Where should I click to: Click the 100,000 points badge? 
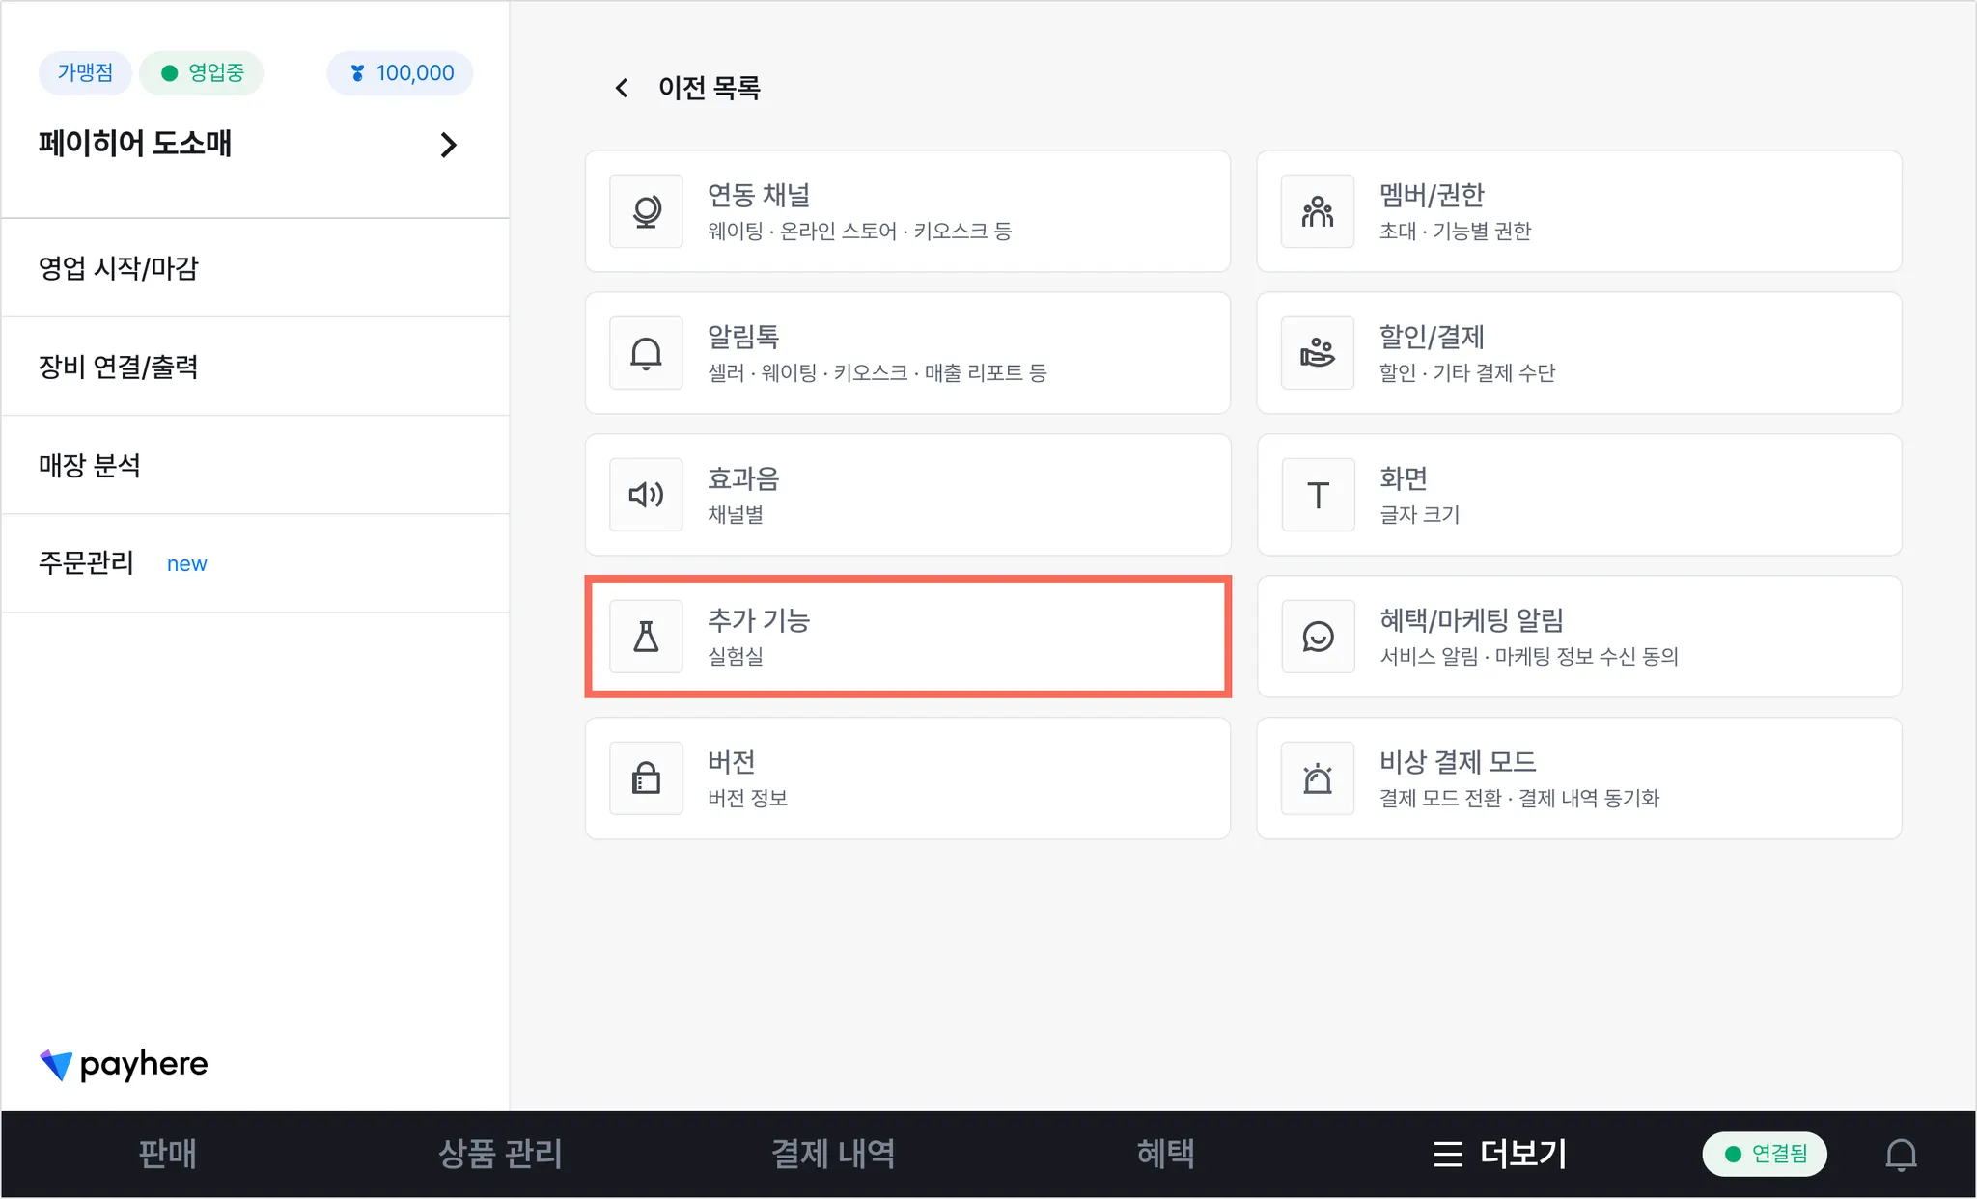click(x=401, y=73)
